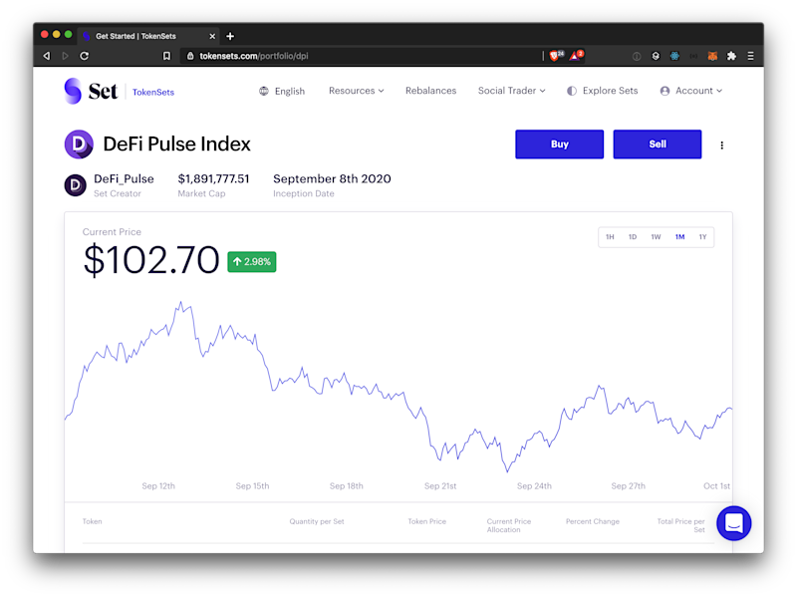Click the shield-shaped extension icon in toolbar
The height and width of the screenshot is (597, 797).
click(656, 56)
